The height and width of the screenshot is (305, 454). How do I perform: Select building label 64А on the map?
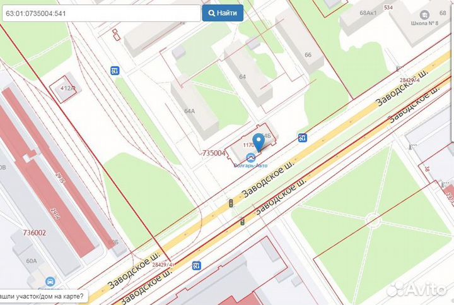[189, 111]
